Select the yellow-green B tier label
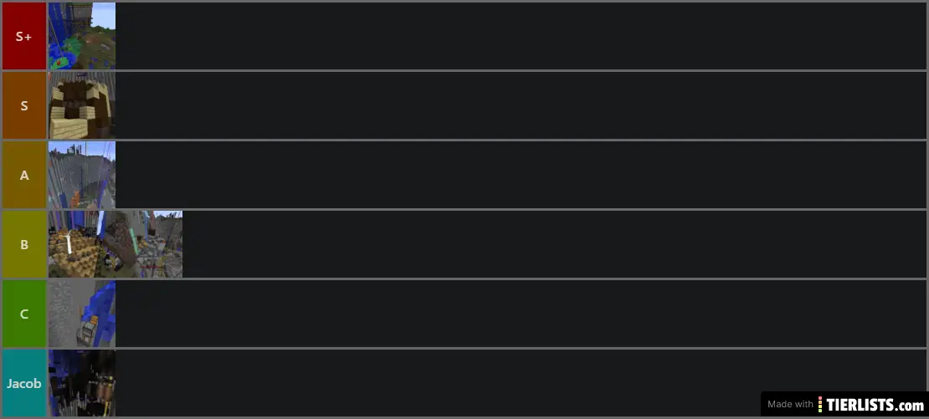This screenshot has height=419, width=929. pyautogui.click(x=23, y=244)
